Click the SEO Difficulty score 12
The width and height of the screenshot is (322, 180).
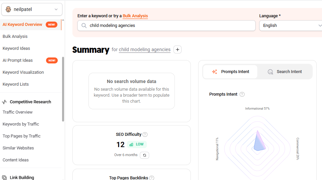120,145
